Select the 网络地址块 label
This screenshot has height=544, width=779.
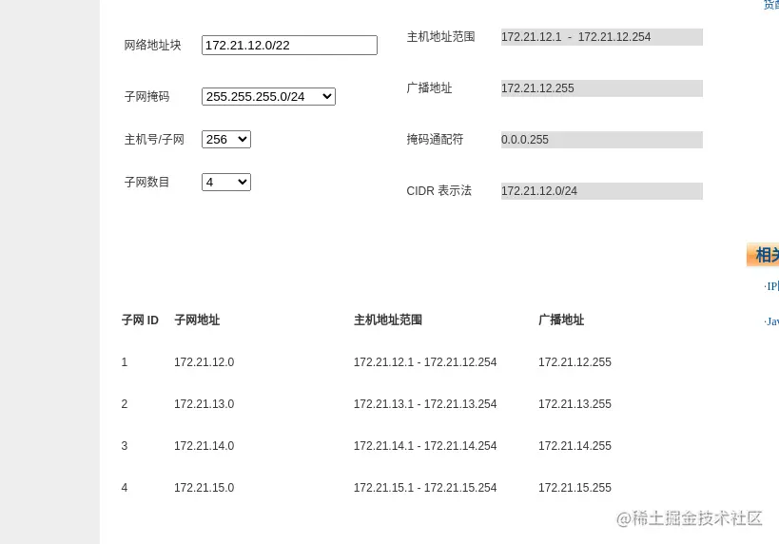[x=152, y=46]
